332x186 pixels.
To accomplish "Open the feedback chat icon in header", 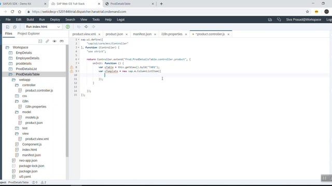I will pyautogui.click(x=279, y=20).
